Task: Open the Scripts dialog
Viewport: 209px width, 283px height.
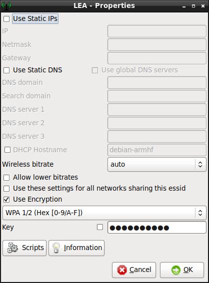Action: coord(24,248)
